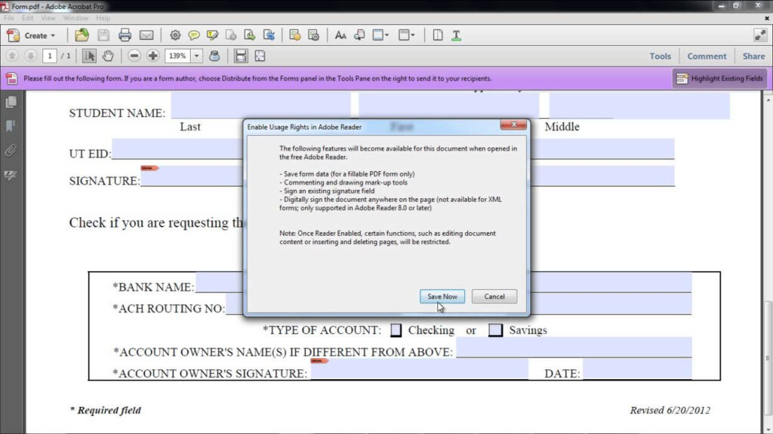Zoom out with the minus icon

(x=134, y=55)
